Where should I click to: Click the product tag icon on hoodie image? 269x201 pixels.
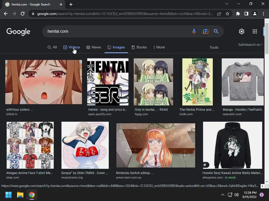pyautogui.click(x=205, y=165)
